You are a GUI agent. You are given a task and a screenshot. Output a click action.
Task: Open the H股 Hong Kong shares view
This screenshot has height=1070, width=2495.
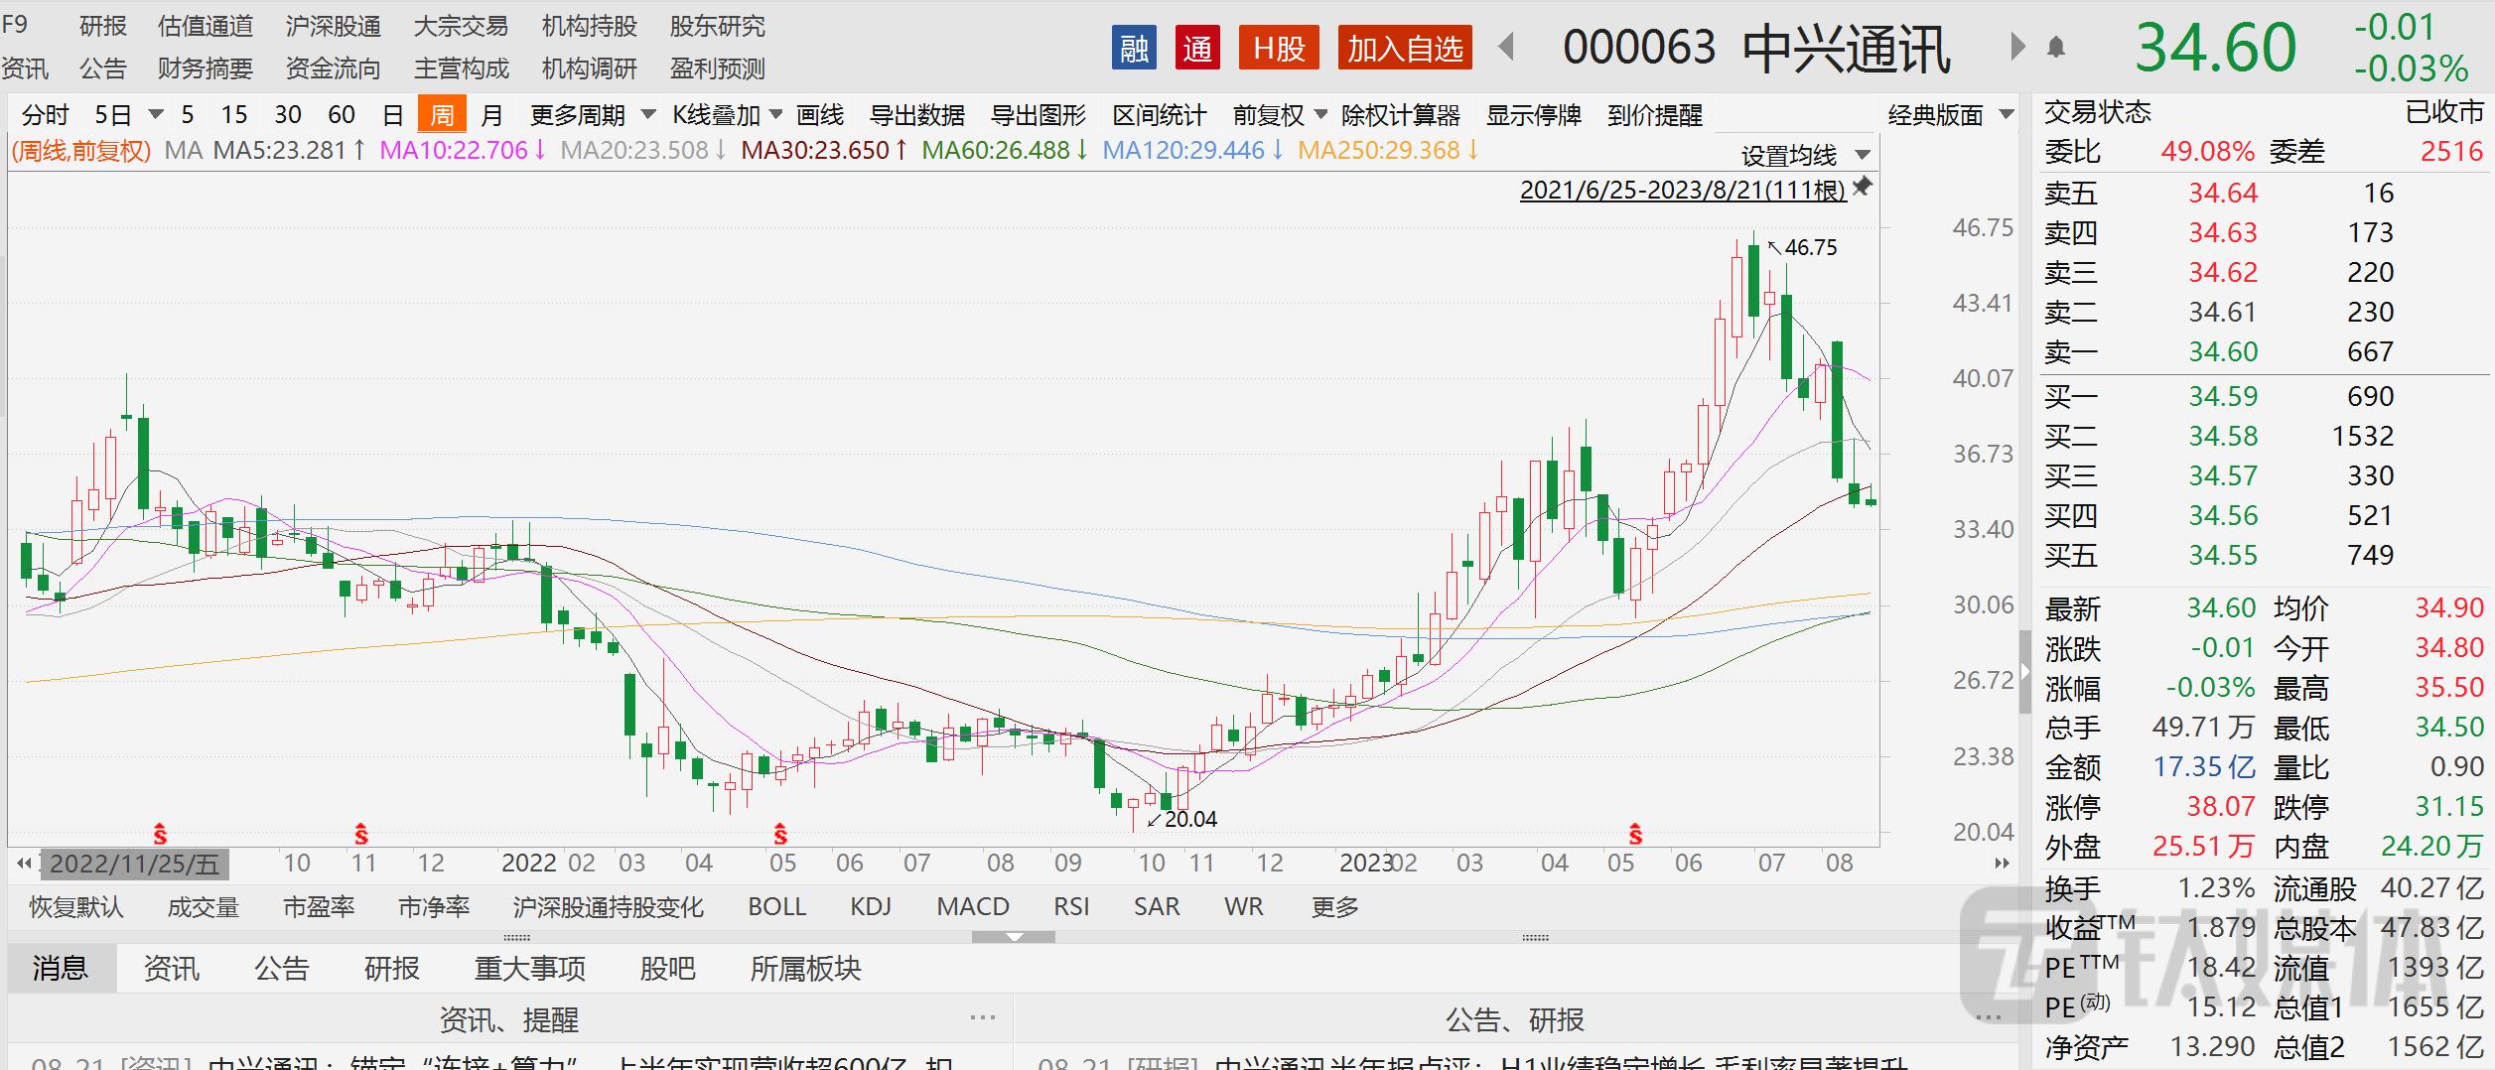coord(1279,49)
